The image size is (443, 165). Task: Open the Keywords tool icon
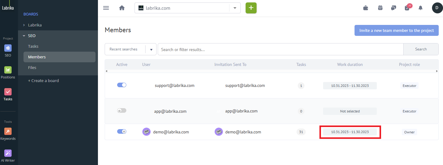pos(8,131)
